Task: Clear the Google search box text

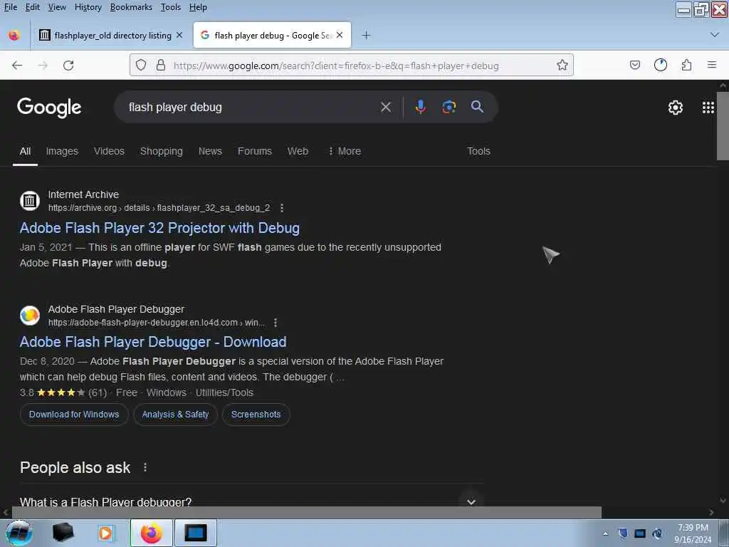Action: [x=386, y=108]
